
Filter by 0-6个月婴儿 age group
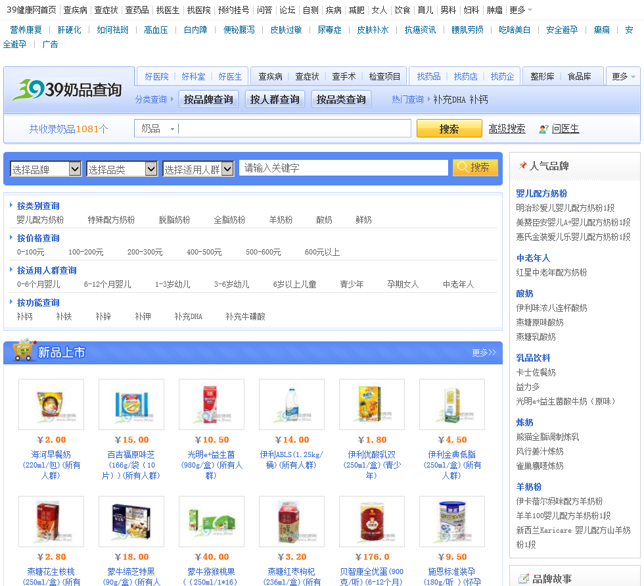coord(38,284)
